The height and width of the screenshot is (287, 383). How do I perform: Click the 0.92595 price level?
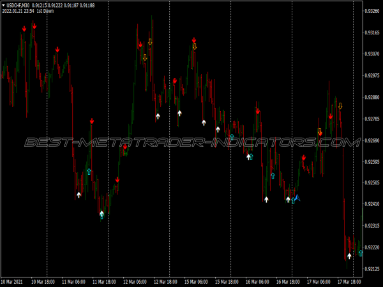click(372, 162)
